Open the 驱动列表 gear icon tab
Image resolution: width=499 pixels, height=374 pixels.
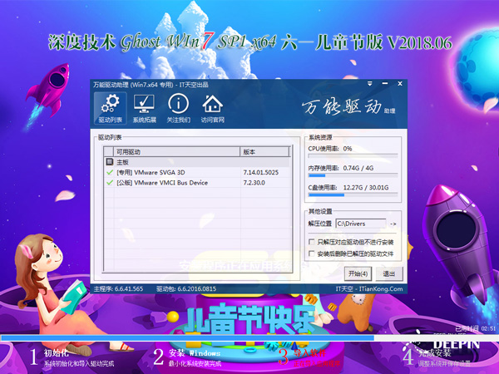pyautogui.click(x=110, y=108)
